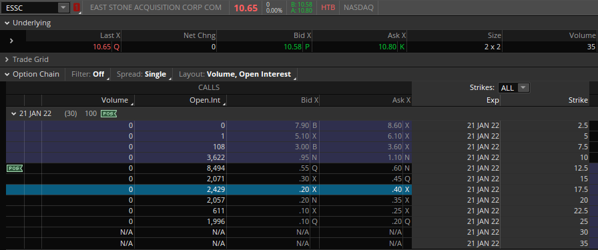Click the Volume column header in CALLS
Image resolution: width=598 pixels, height=250 pixels.
(114, 100)
